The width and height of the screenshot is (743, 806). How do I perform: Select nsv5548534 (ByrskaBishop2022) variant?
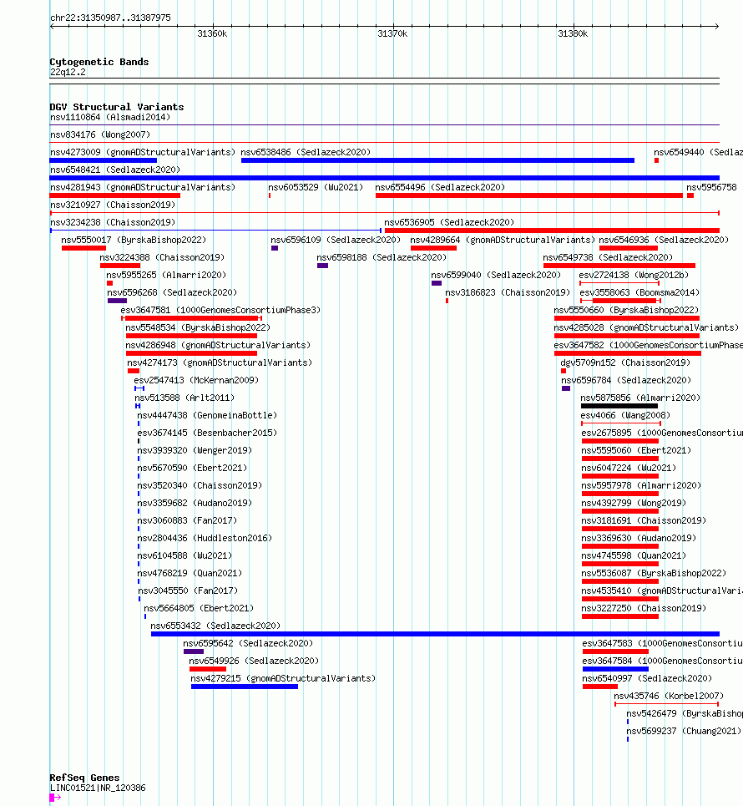[198, 327]
